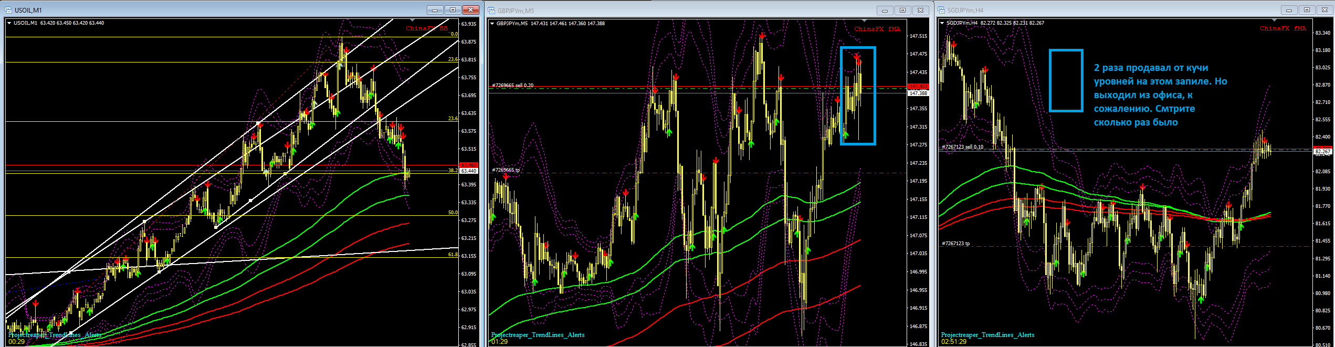Open the USOIL,M1 chart header dropdown triangle
This screenshot has height=347, width=1335.
pyautogui.click(x=9, y=23)
